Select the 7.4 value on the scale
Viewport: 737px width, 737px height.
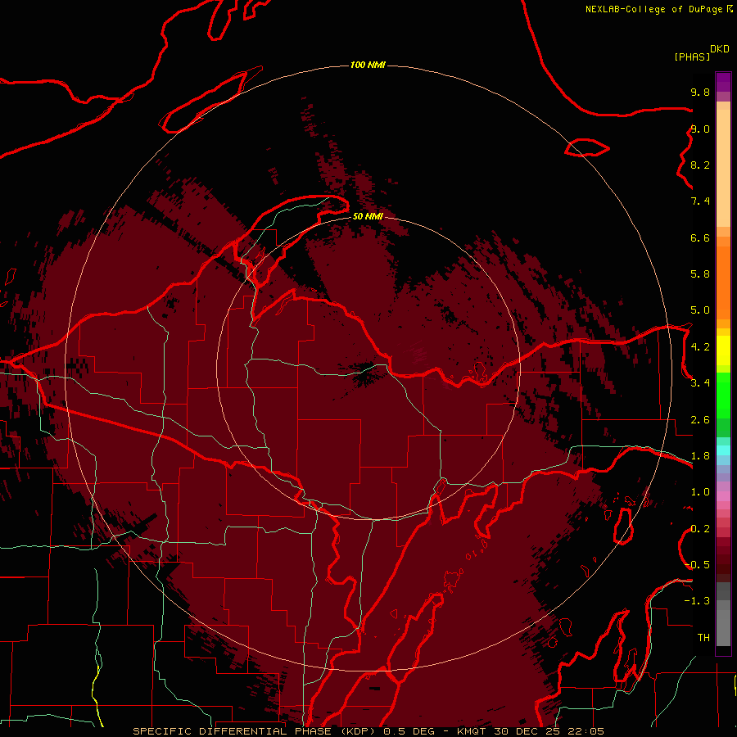coord(700,201)
